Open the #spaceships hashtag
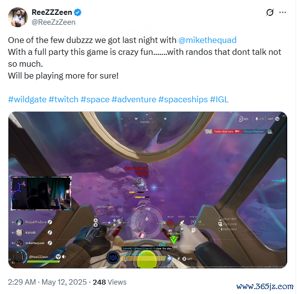Image resolution: width=297 pixels, height=294 pixels. (x=183, y=99)
